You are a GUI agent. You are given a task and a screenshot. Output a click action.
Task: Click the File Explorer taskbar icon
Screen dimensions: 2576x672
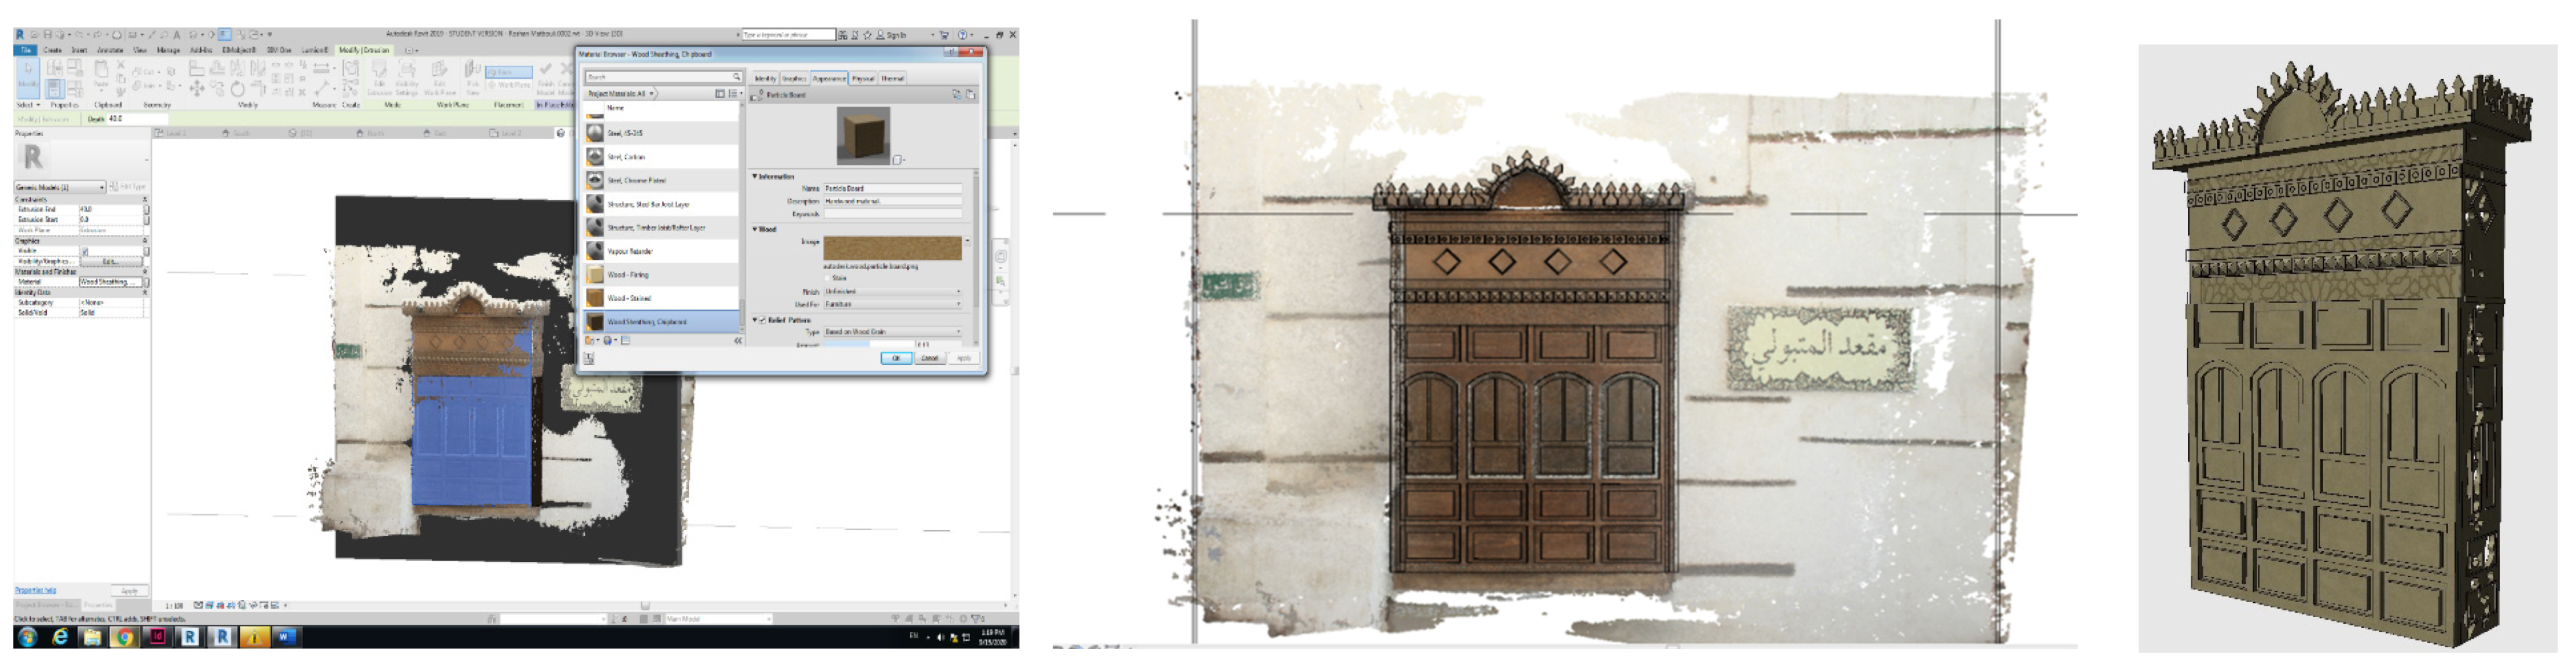[x=92, y=637]
